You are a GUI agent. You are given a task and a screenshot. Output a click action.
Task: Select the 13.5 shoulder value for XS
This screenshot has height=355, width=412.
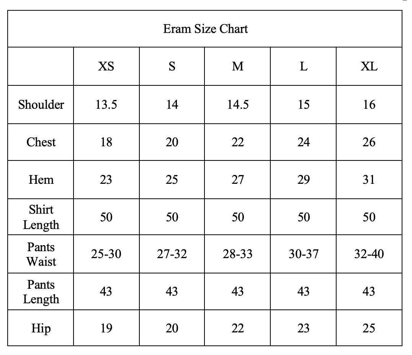[106, 105]
